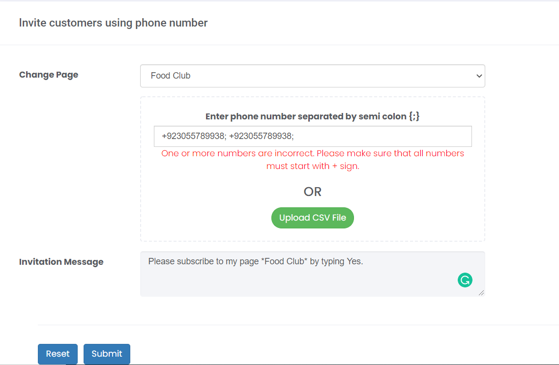Screen dimensions: 559x365
Task: Click the Invitation Message label
Action: tap(61, 262)
